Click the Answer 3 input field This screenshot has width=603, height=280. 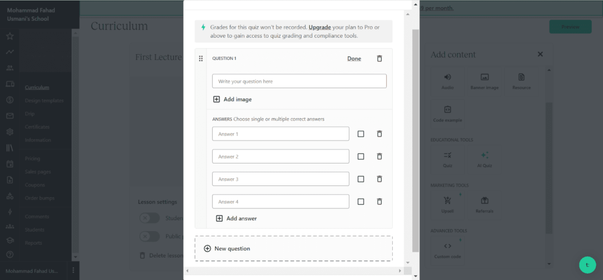tap(281, 179)
